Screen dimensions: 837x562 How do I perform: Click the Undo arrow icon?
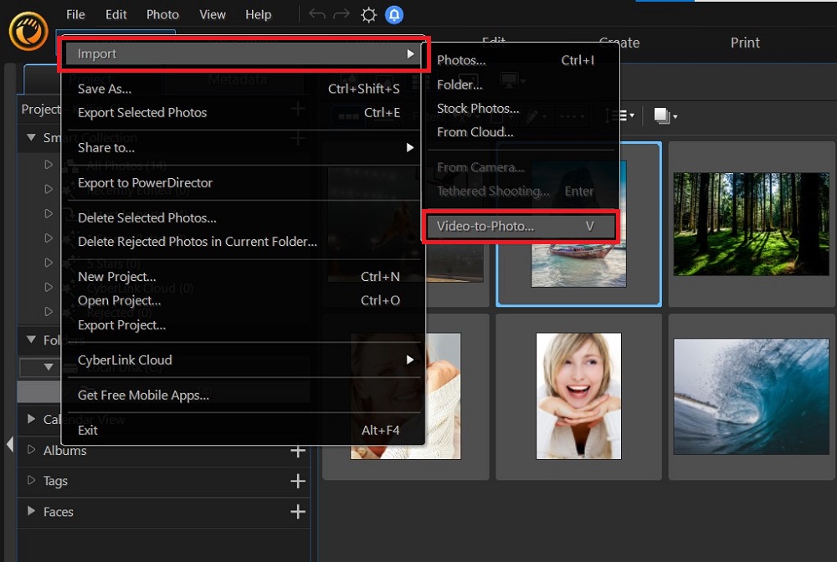(x=317, y=15)
